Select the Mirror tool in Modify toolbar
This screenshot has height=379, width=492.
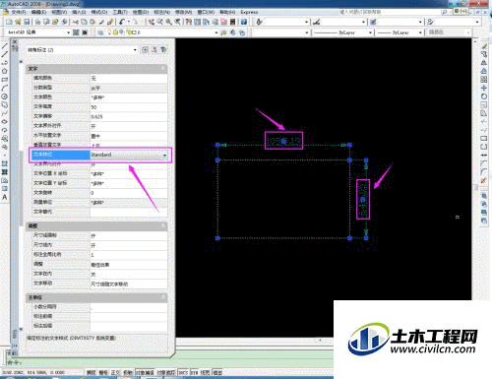pos(484,63)
